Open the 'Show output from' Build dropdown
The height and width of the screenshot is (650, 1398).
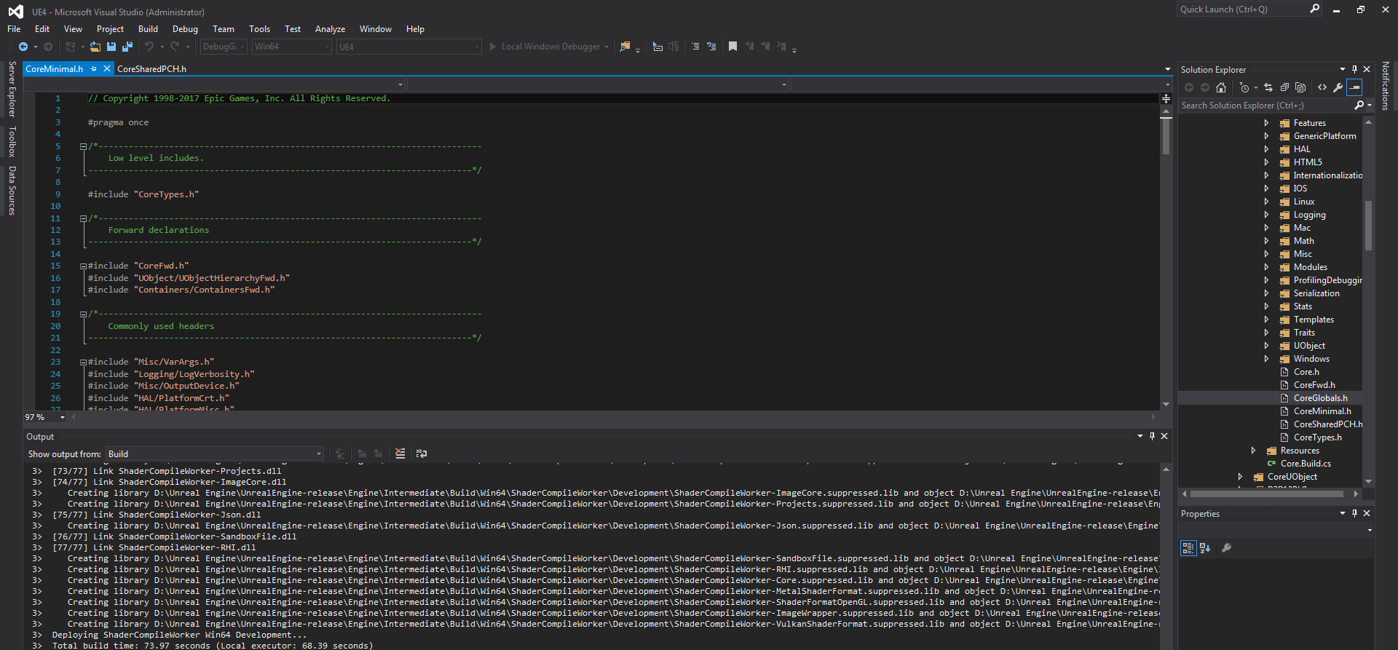(x=215, y=454)
